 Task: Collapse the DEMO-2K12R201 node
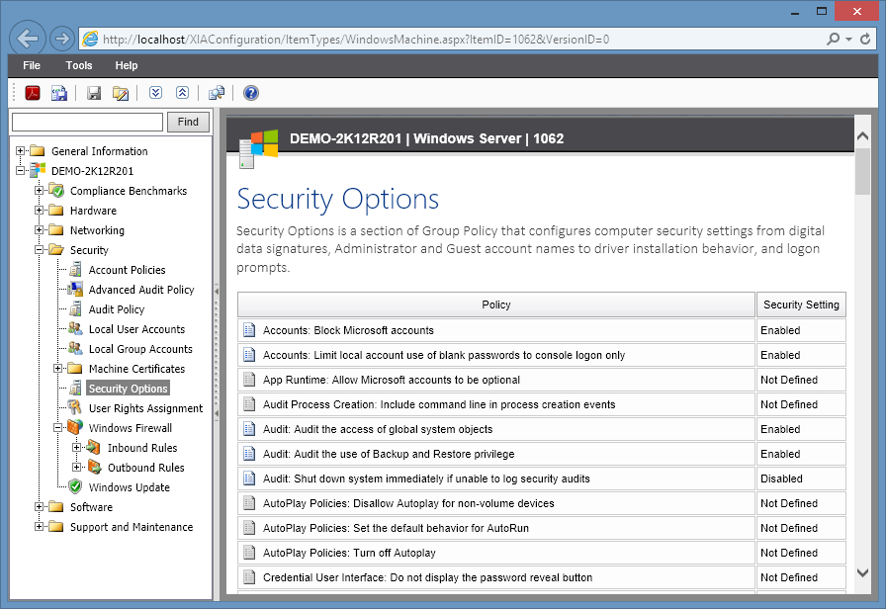(x=21, y=170)
